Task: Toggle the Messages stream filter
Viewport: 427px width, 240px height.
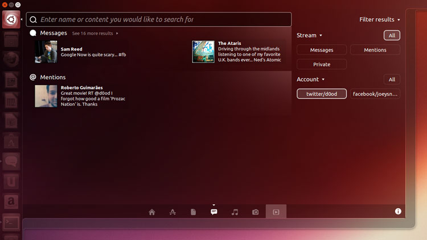Action: point(322,50)
